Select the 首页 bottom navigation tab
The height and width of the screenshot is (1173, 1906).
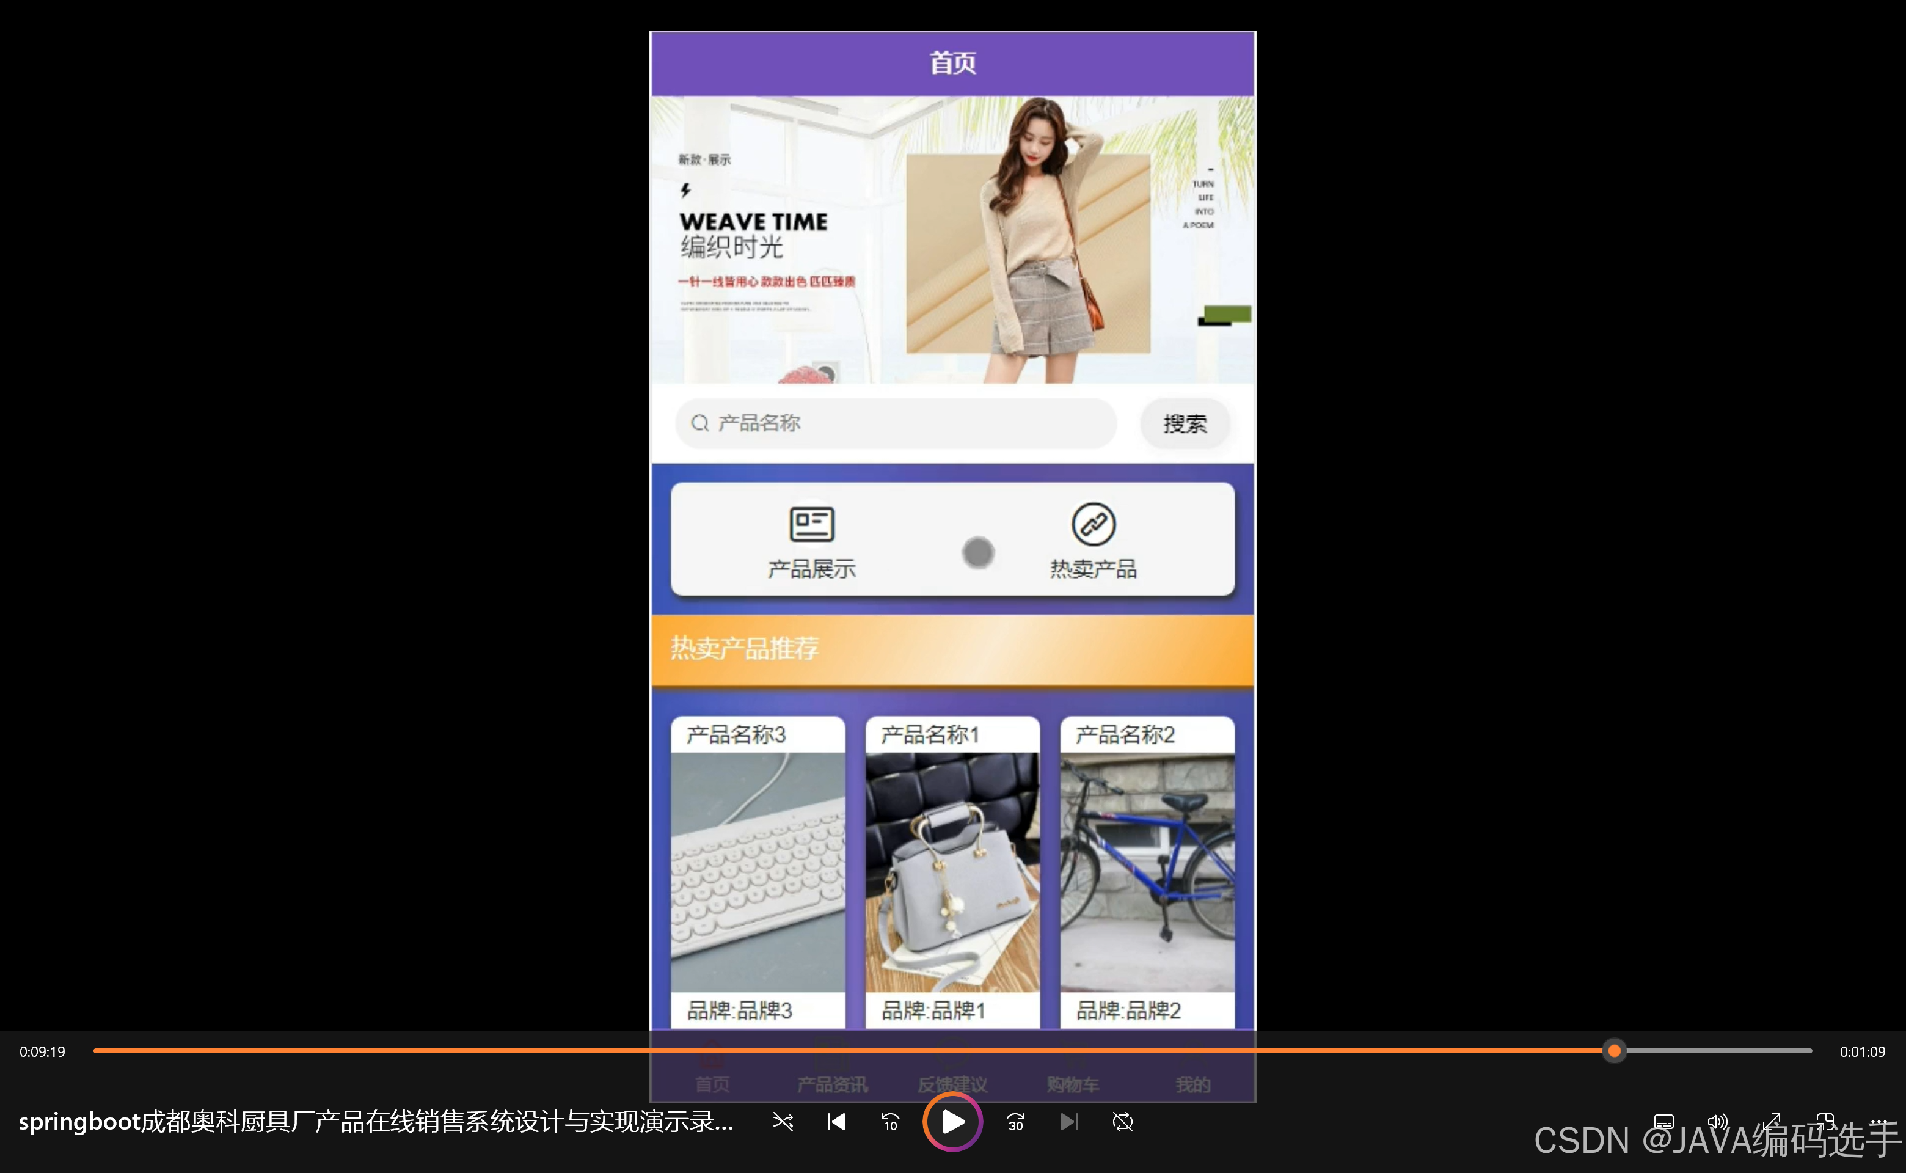(712, 1067)
